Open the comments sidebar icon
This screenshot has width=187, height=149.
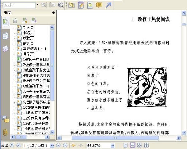tap(6, 119)
